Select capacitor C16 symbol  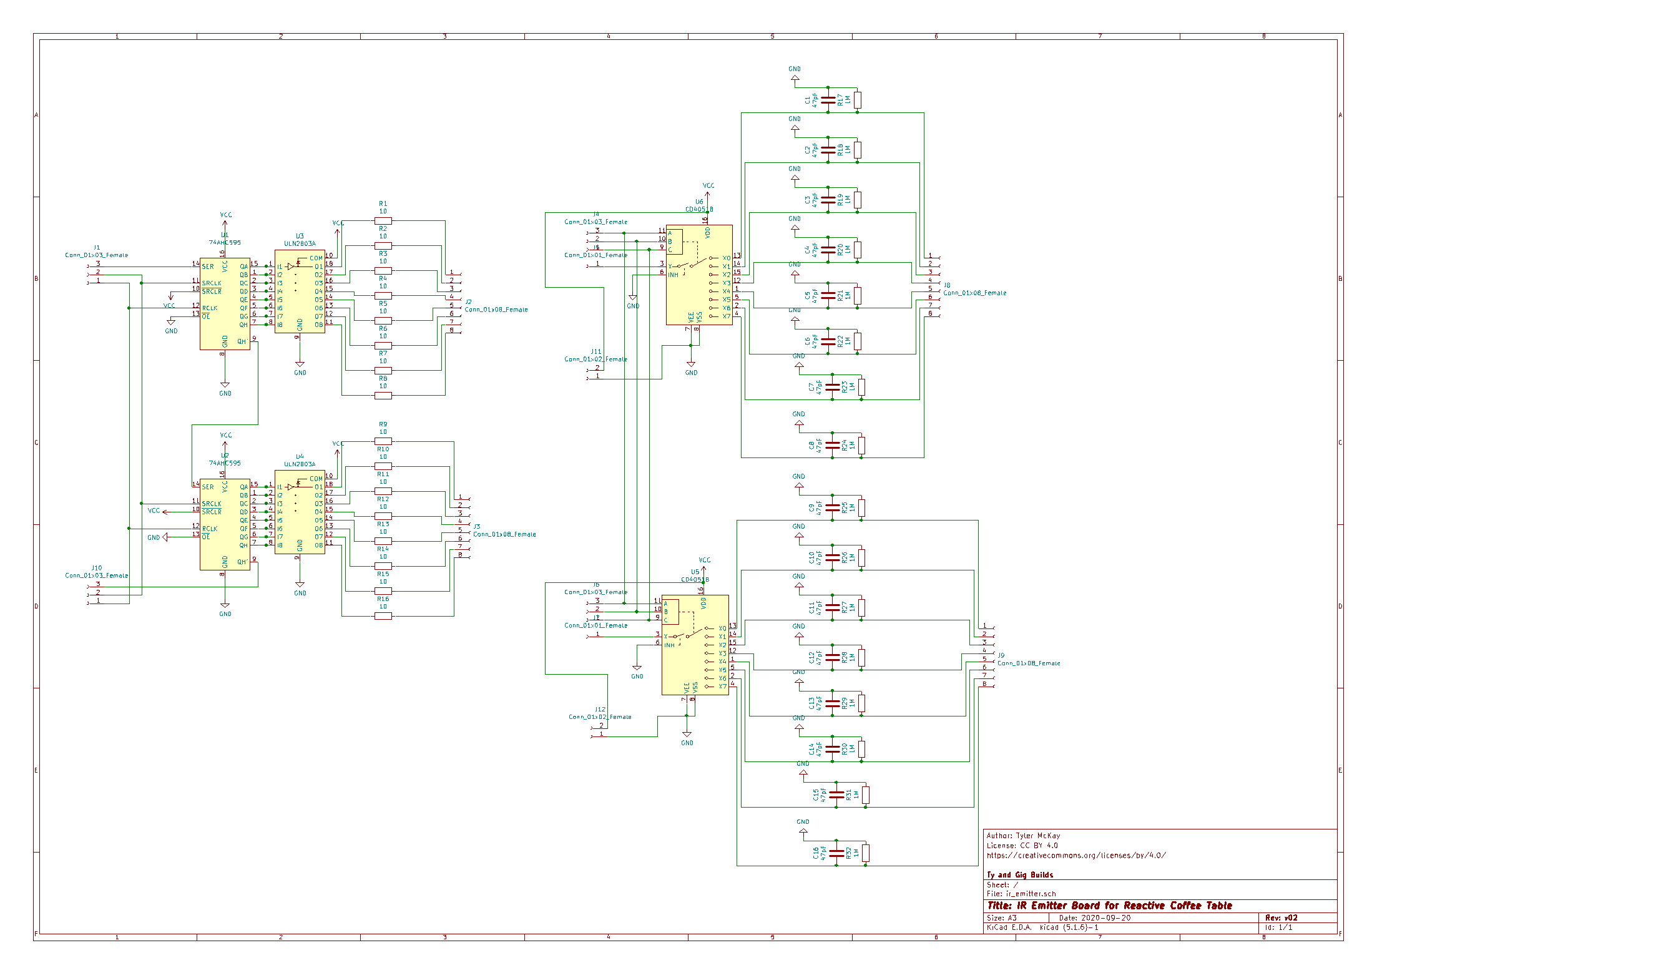click(x=836, y=853)
